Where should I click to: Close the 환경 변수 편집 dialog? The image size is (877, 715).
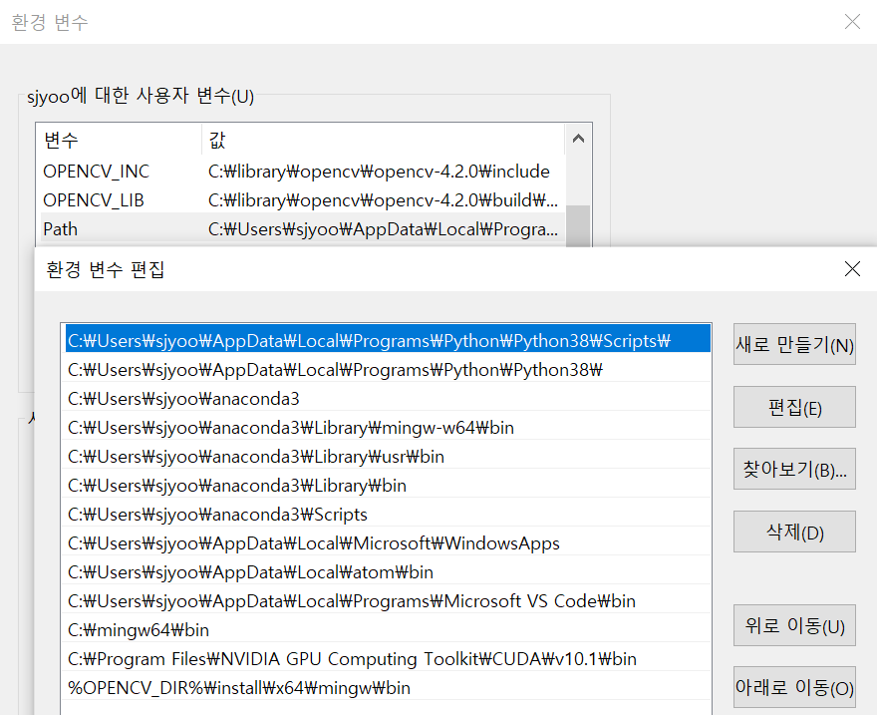[x=852, y=269]
